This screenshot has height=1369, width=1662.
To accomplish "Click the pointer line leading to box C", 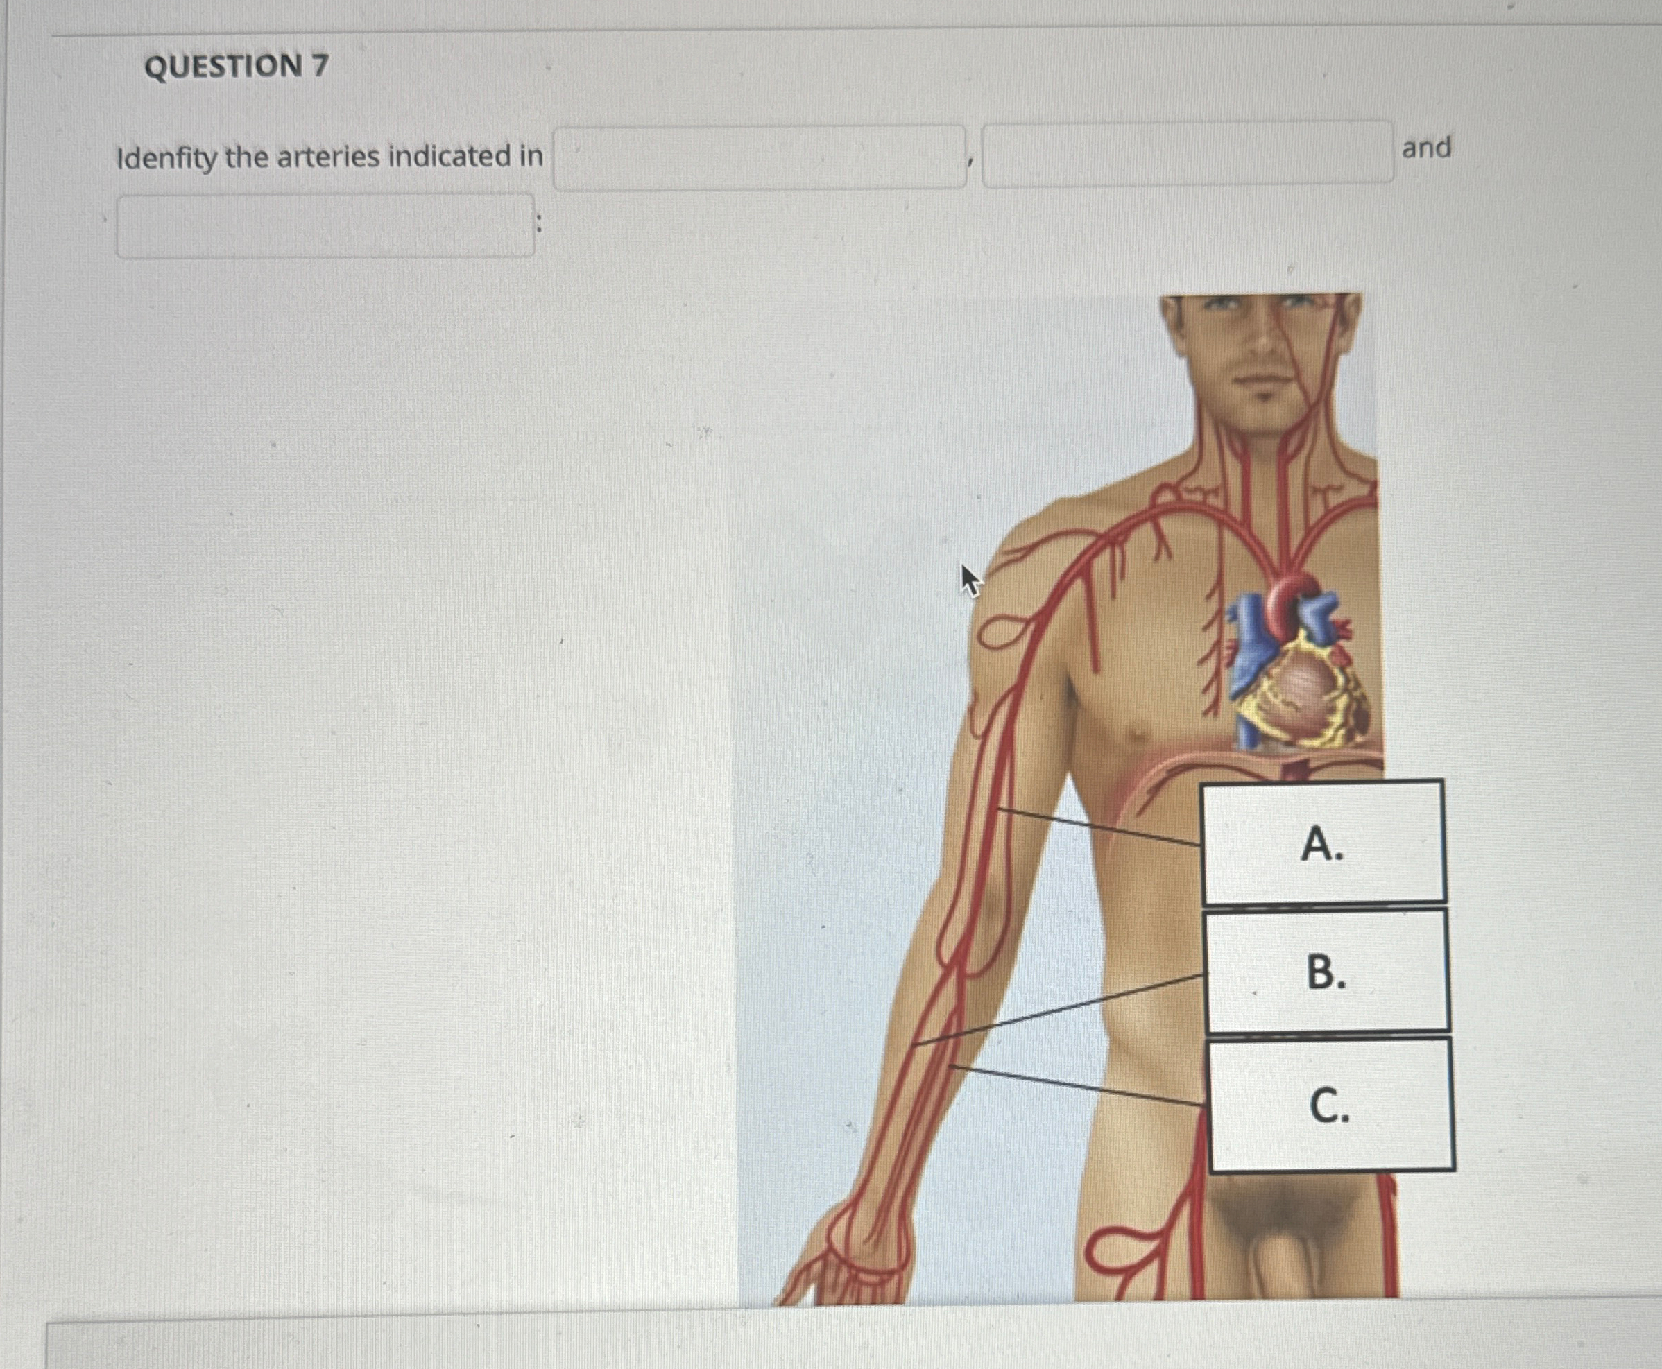I will [x=1077, y=1085].
